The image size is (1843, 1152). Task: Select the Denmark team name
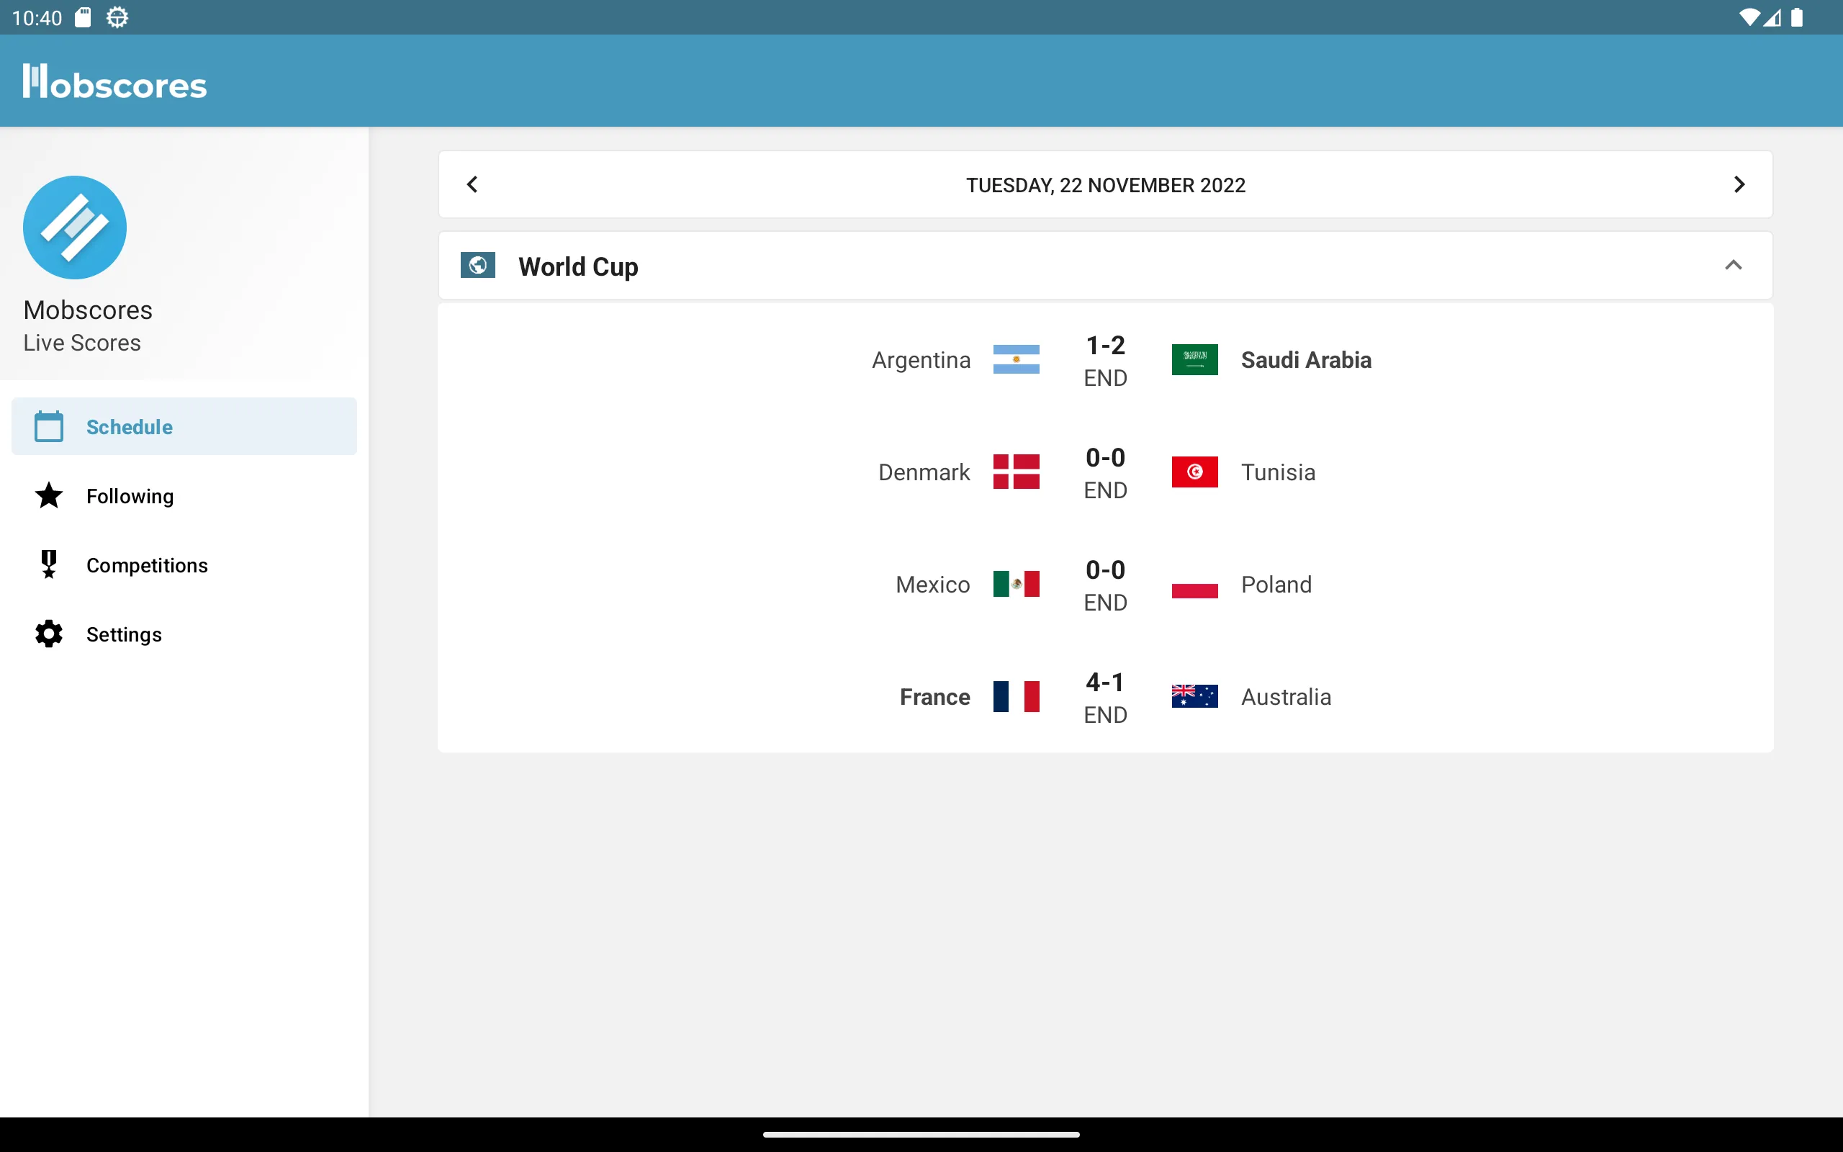tap(924, 472)
